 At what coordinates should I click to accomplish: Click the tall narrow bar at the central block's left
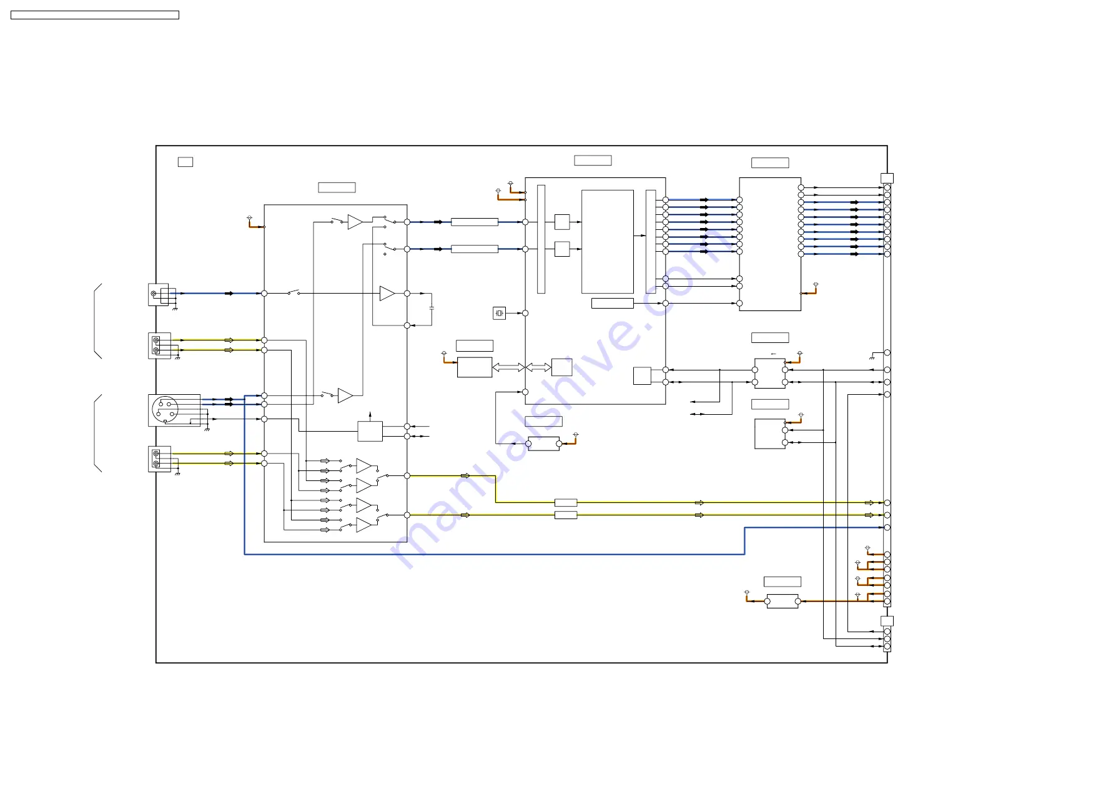(x=541, y=239)
